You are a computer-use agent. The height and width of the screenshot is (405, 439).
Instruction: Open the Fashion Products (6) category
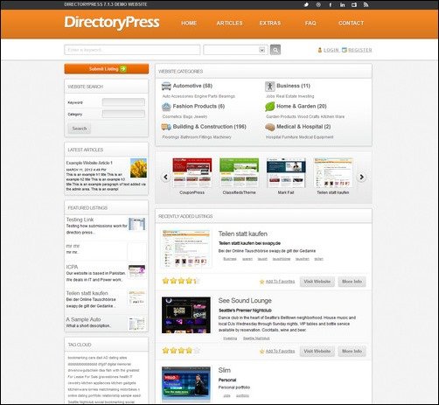point(199,107)
